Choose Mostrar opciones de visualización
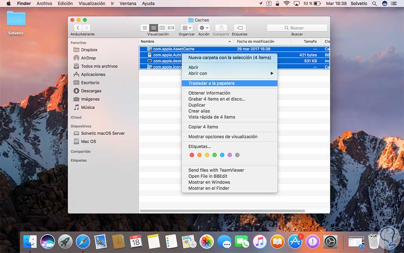The height and width of the screenshot is (253, 404). [229, 137]
